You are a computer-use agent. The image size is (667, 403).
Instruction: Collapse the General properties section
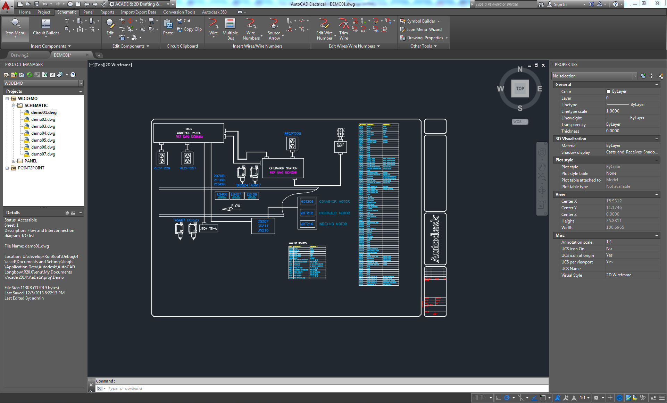pyautogui.click(x=656, y=85)
